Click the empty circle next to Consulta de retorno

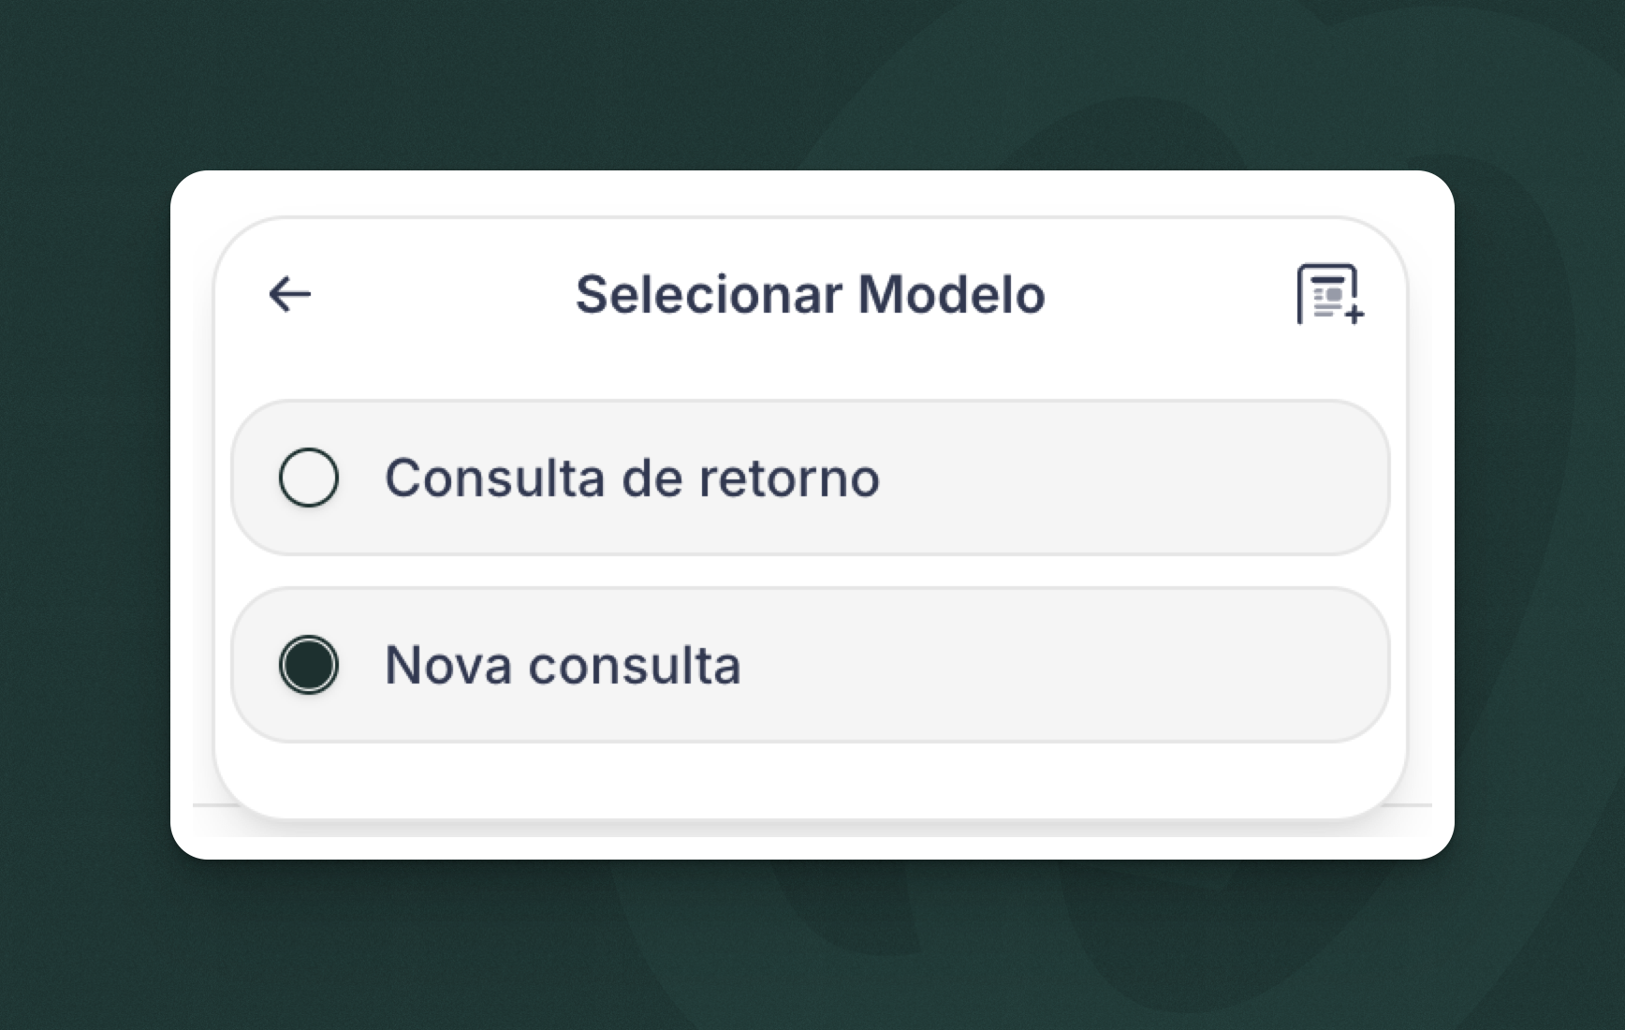tap(309, 478)
